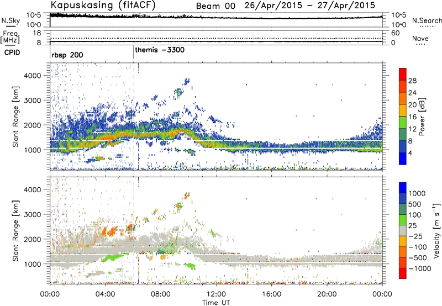Click the 'Beam 00' label
Viewport: 442px width, 306px height.
coord(215,6)
